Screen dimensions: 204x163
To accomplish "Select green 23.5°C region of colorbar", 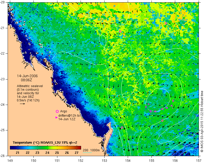I will click(42, 148).
